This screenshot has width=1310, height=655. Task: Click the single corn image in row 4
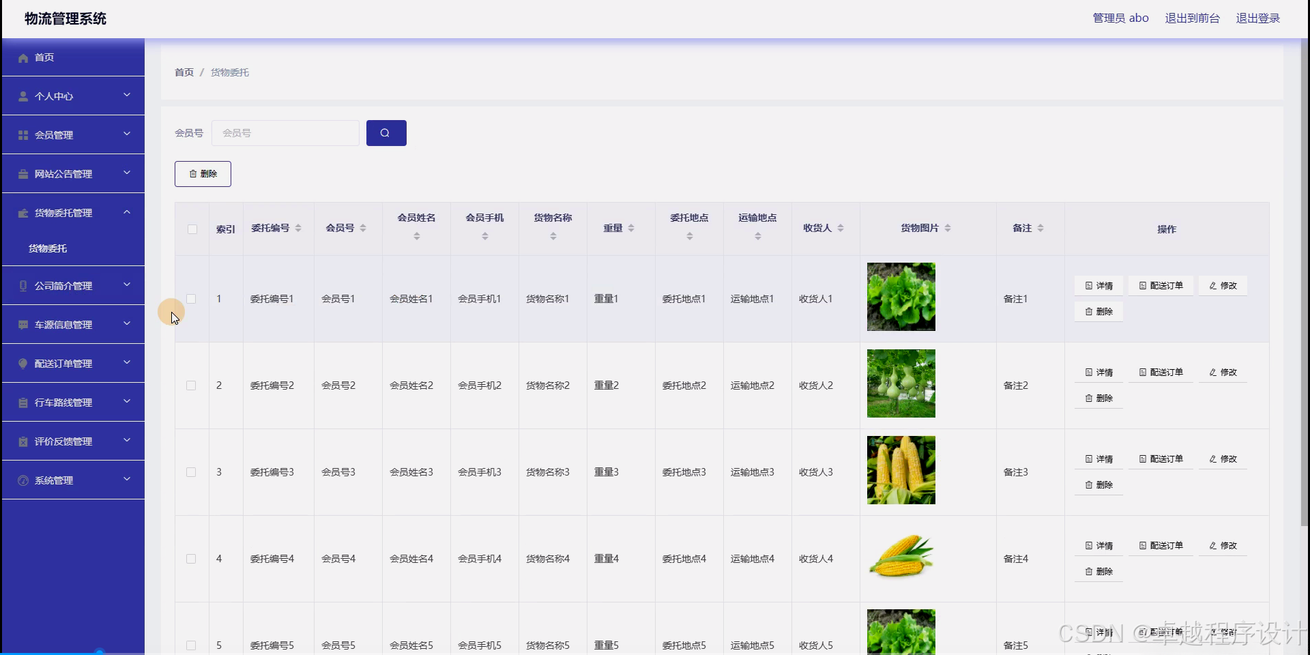(901, 557)
